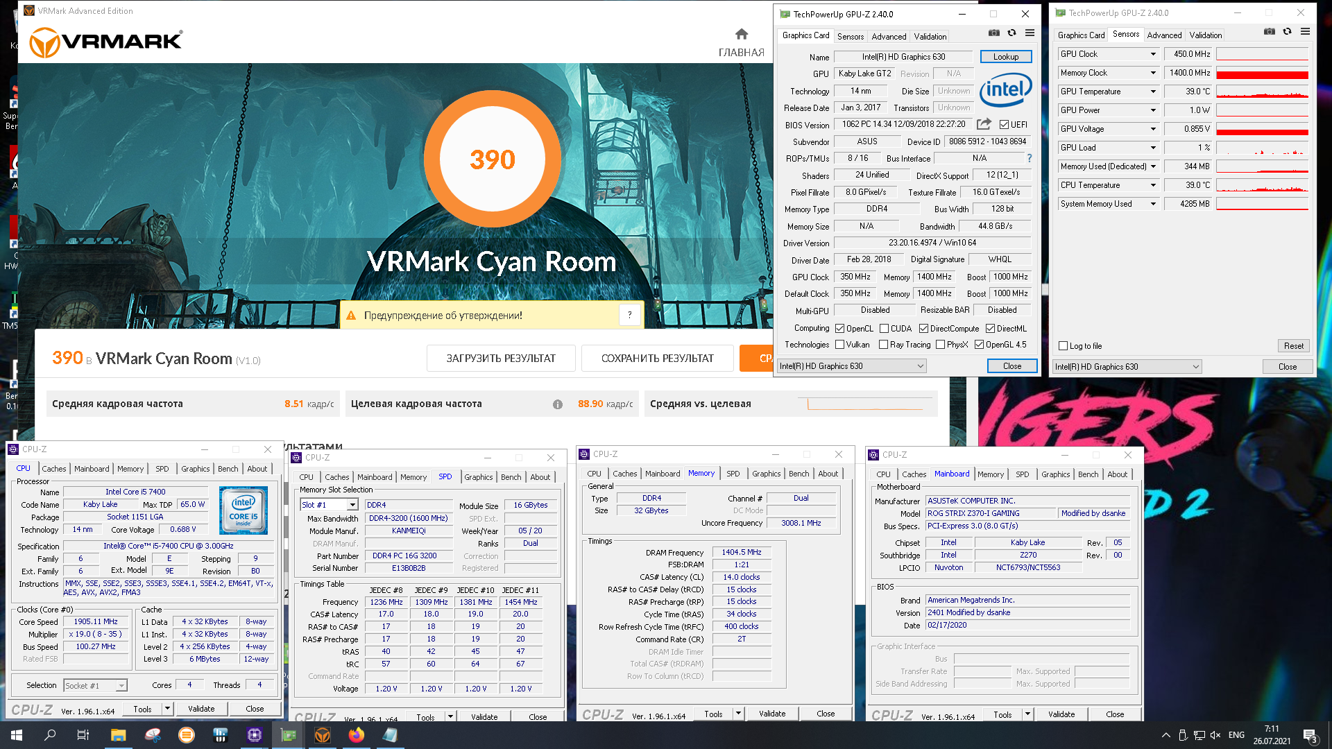Open Memory Clock sensor dropdown
Viewport: 1332px width, 749px height.
coord(1154,73)
